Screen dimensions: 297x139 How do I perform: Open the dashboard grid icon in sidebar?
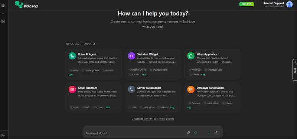3,5
